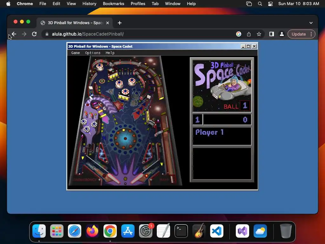Click the Google icon in address bar

(x=239, y=34)
